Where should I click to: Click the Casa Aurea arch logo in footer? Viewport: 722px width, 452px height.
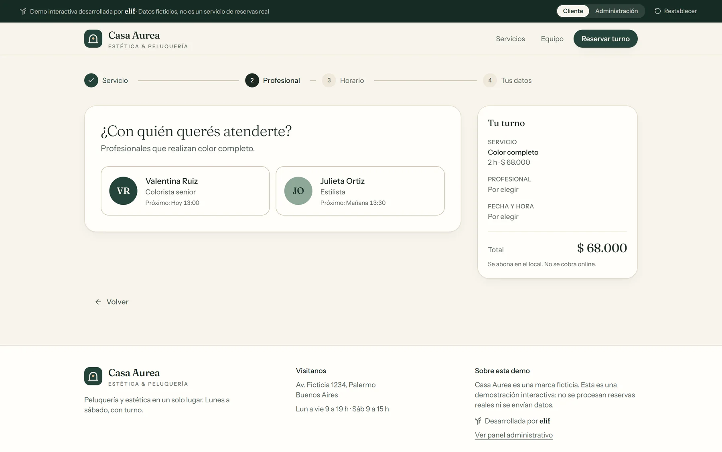[93, 376]
